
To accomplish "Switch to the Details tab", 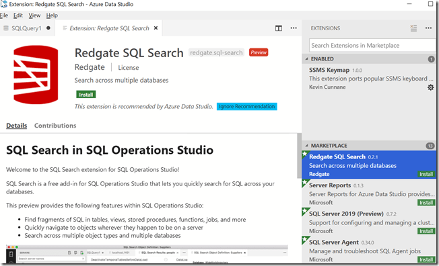I will click(x=17, y=126).
